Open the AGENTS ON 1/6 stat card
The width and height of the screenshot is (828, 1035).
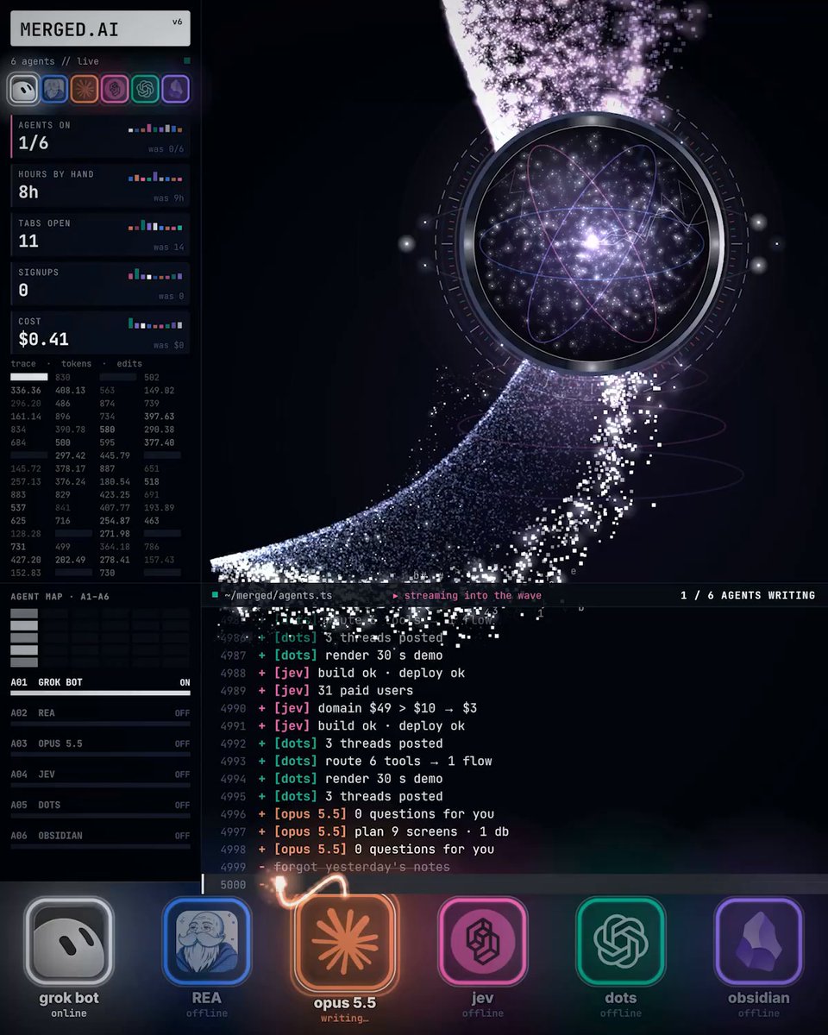point(100,137)
